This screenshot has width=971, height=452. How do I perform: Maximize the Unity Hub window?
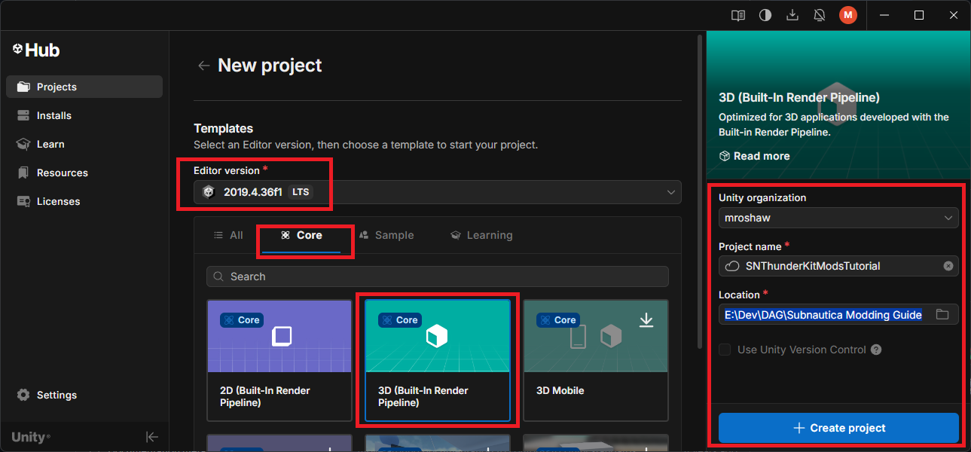(919, 15)
